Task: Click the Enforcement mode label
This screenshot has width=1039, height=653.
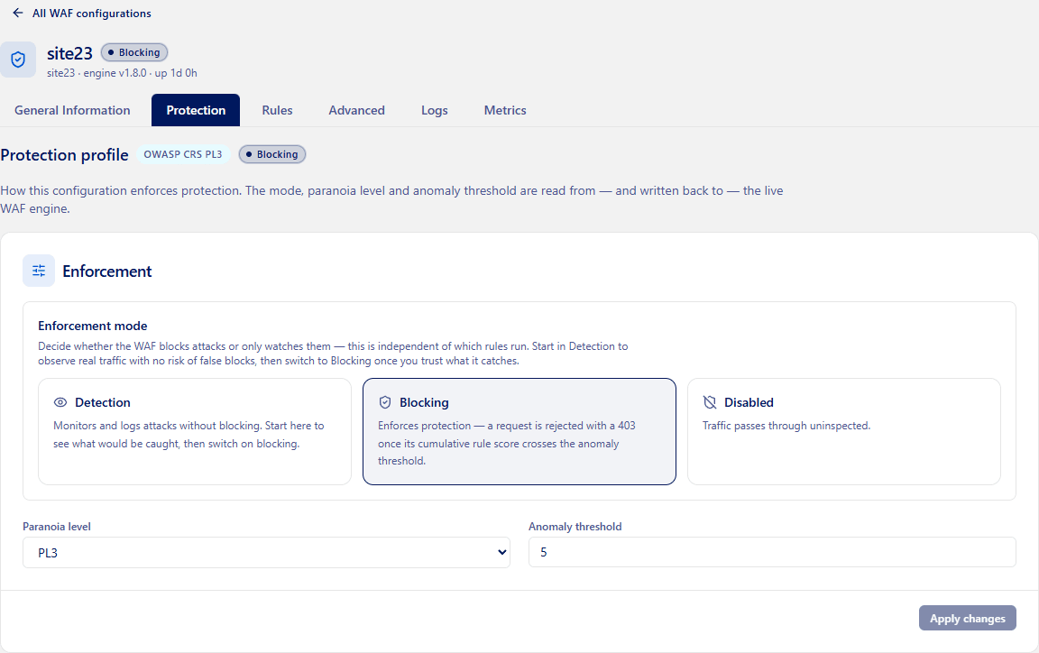Action: tap(93, 326)
